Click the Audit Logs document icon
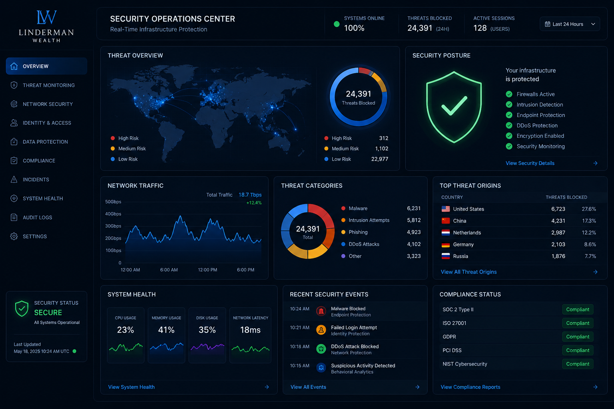 (x=14, y=217)
